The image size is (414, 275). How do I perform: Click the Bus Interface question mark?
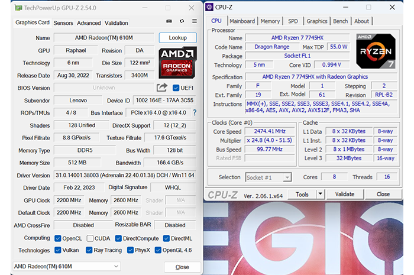pos(195,113)
